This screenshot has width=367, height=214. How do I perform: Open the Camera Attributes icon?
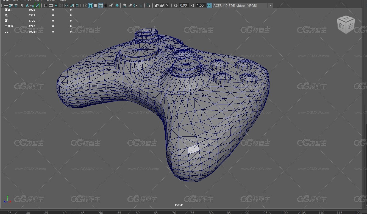16,5
